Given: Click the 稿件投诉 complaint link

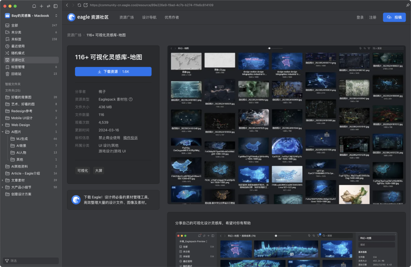Looking at the screenshot, I should pyautogui.click(x=130, y=138).
